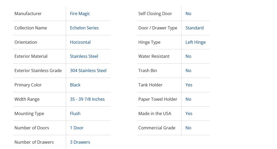
Task: Select the 35 - 39 7/8 Inches width link
Action: coord(87,99)
